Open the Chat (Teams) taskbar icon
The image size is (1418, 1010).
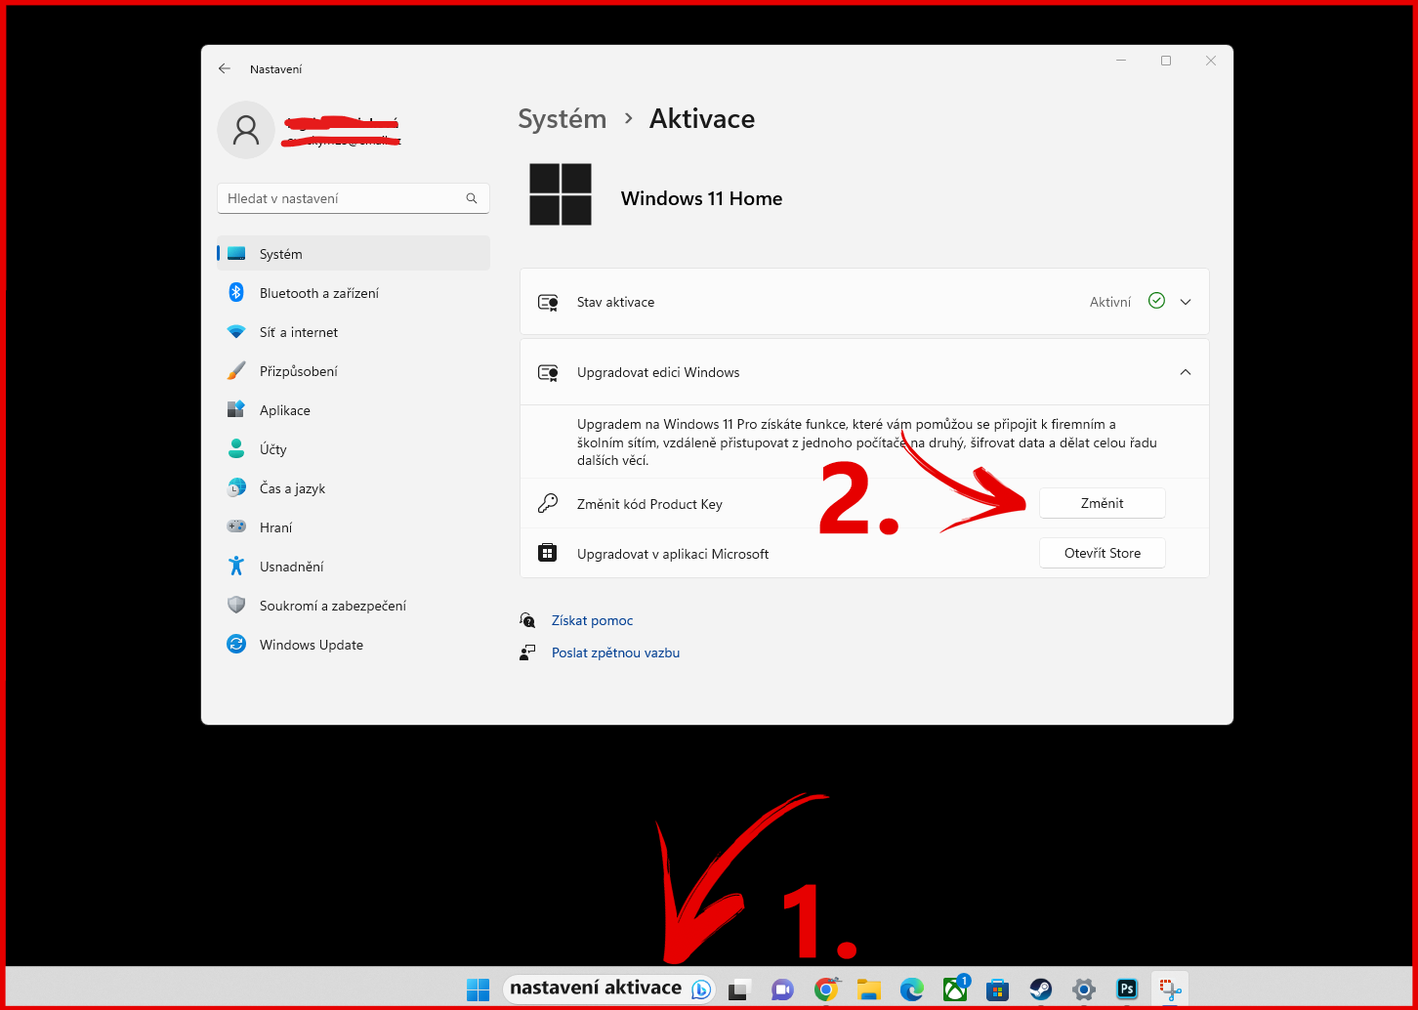[x=782, y=989]
